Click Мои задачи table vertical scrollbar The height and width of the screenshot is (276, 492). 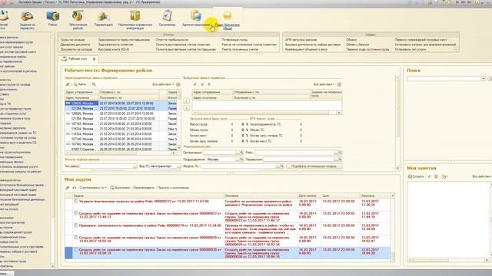tap(393, 227)
